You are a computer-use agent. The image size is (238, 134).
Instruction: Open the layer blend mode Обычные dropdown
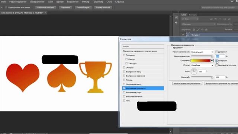199,24
